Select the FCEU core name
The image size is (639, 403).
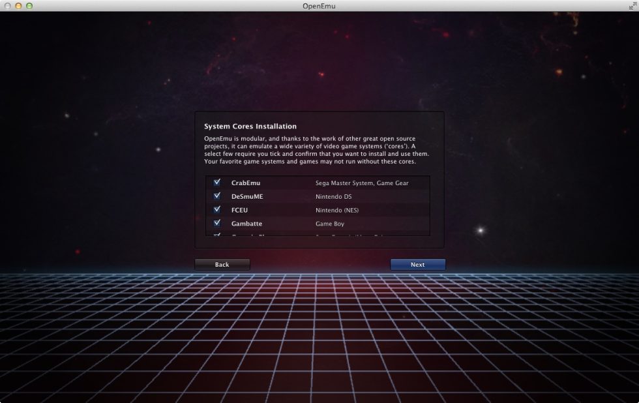point(240,210)
